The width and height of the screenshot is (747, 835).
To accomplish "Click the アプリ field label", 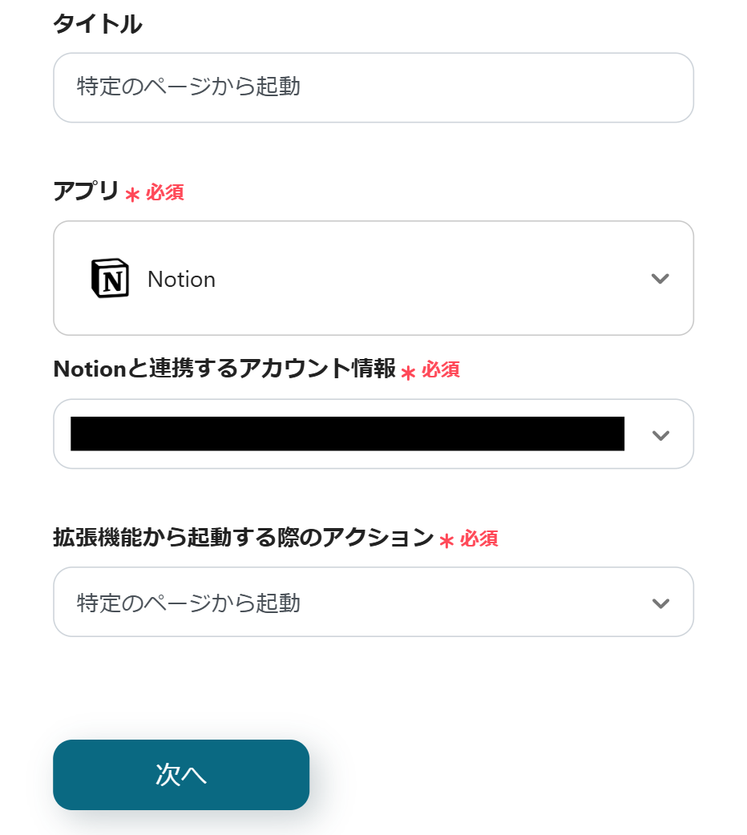I will click(x=86, y=192).
